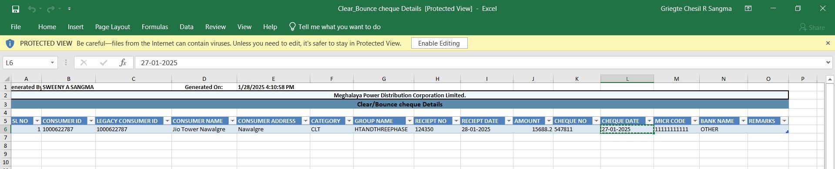
Task: Open the View tab
Action: coord(245,27)
